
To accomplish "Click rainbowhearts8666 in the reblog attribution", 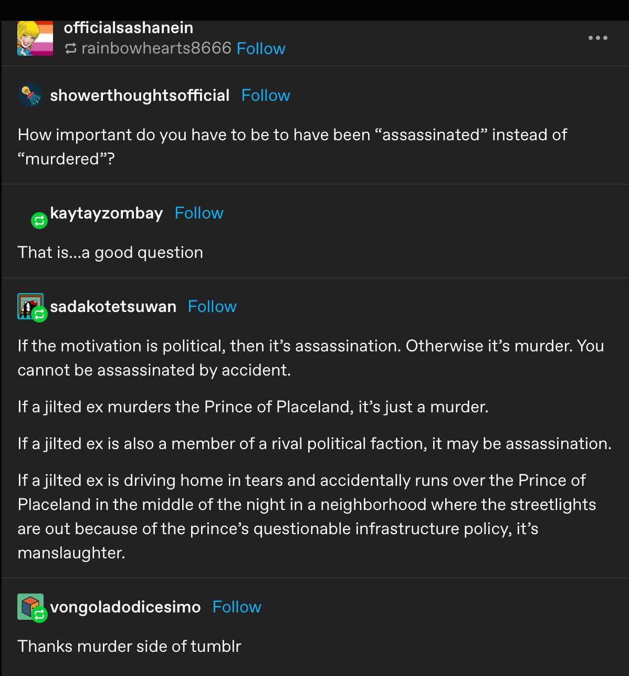I will tap(156, 48).
